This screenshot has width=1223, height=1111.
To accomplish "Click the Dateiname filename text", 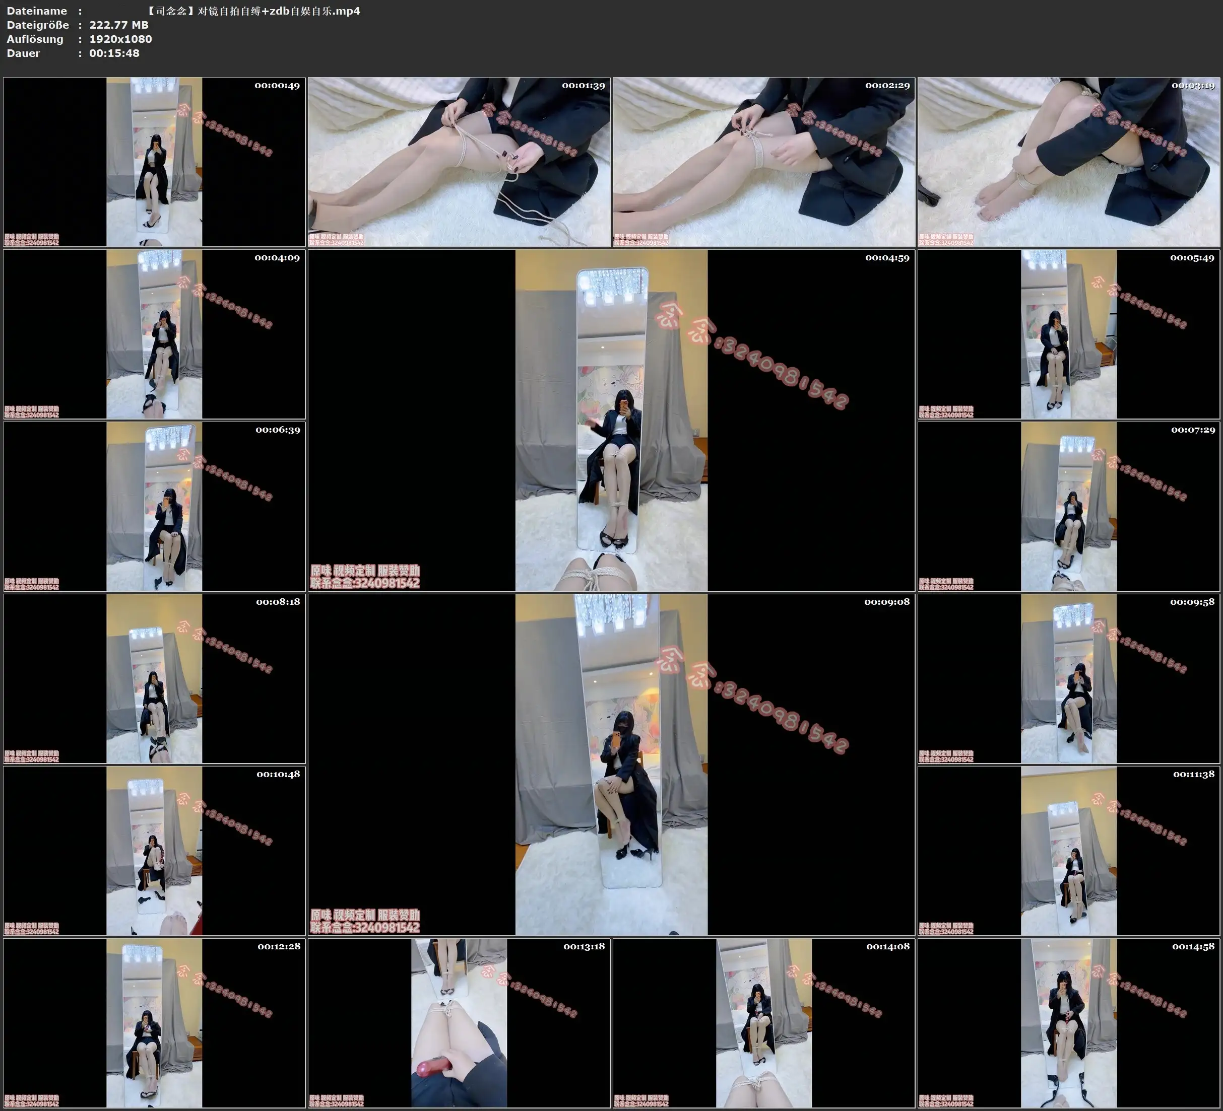I will click(x=253, y=11).
